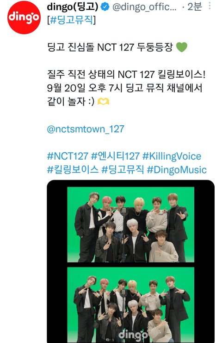Open the dingo profile avatar
The height and width of the screenshot is (343, 222).
(24, 17)
